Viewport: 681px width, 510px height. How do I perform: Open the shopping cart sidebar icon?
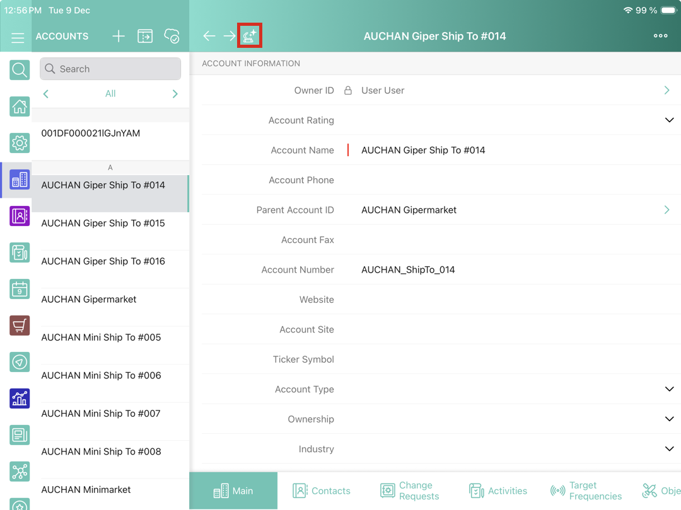coord(20,325)
